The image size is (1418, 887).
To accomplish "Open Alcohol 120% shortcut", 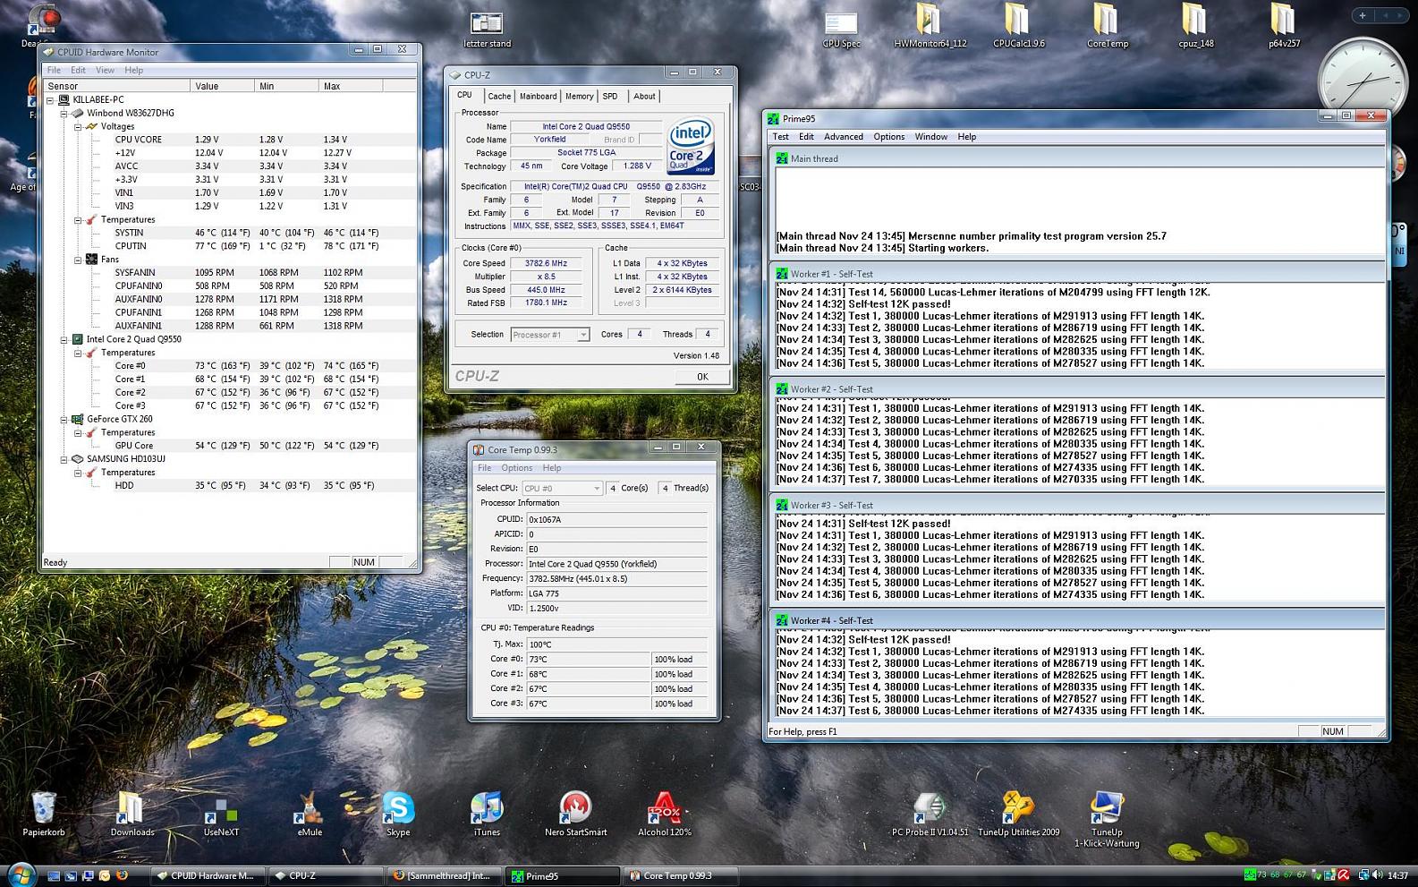I will pyautogui.click(x=664, y=814).
